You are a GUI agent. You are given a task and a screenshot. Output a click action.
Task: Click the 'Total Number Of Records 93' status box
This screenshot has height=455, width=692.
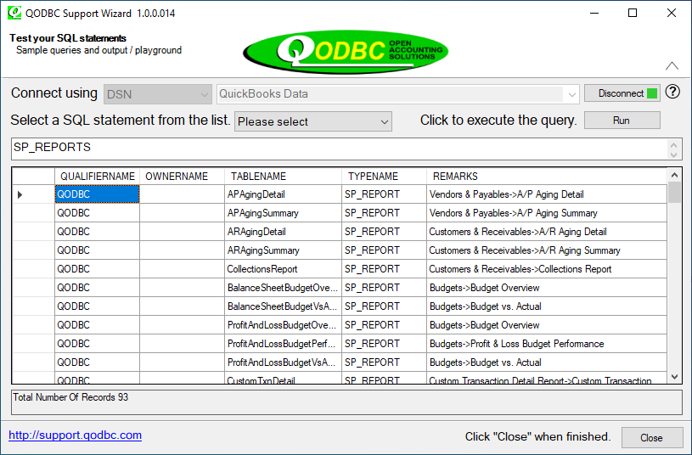[x=346, y=402]
